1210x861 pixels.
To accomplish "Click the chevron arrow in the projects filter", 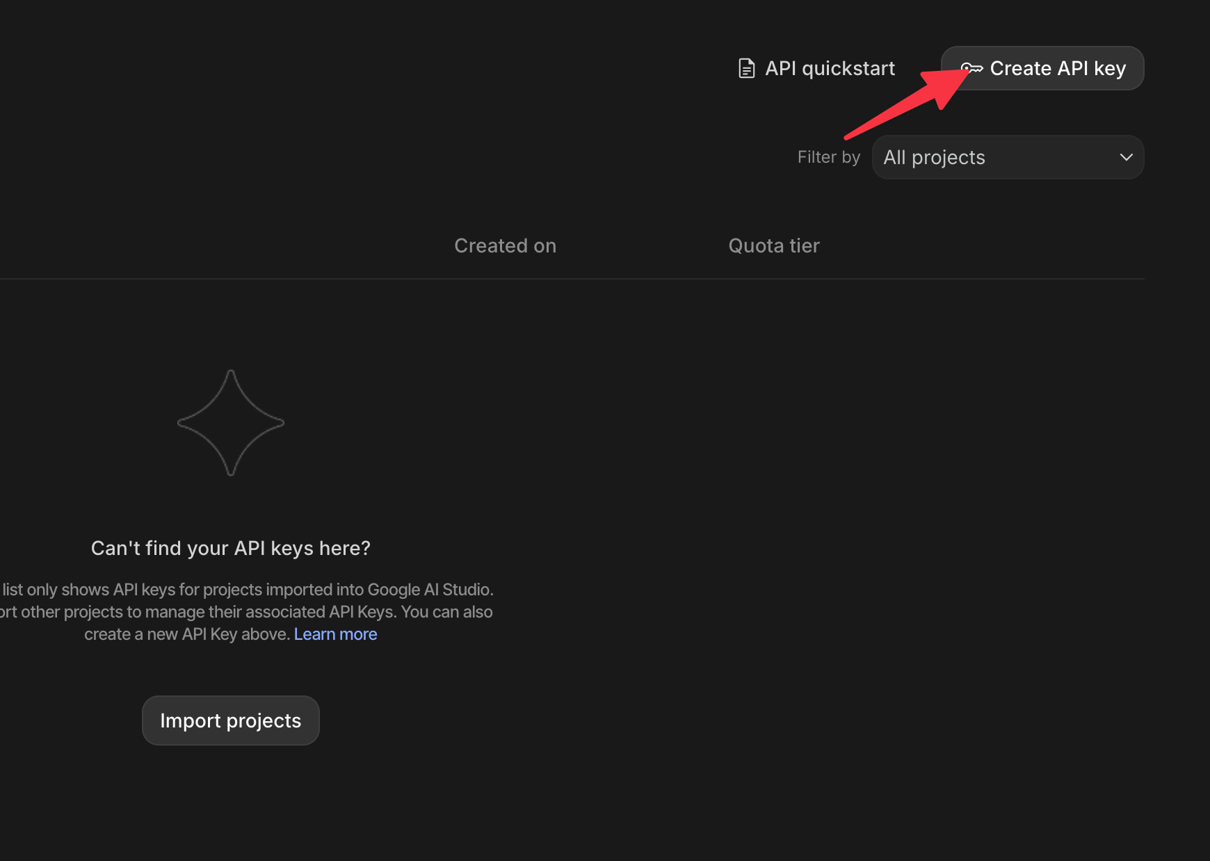I will [1126, 157].
